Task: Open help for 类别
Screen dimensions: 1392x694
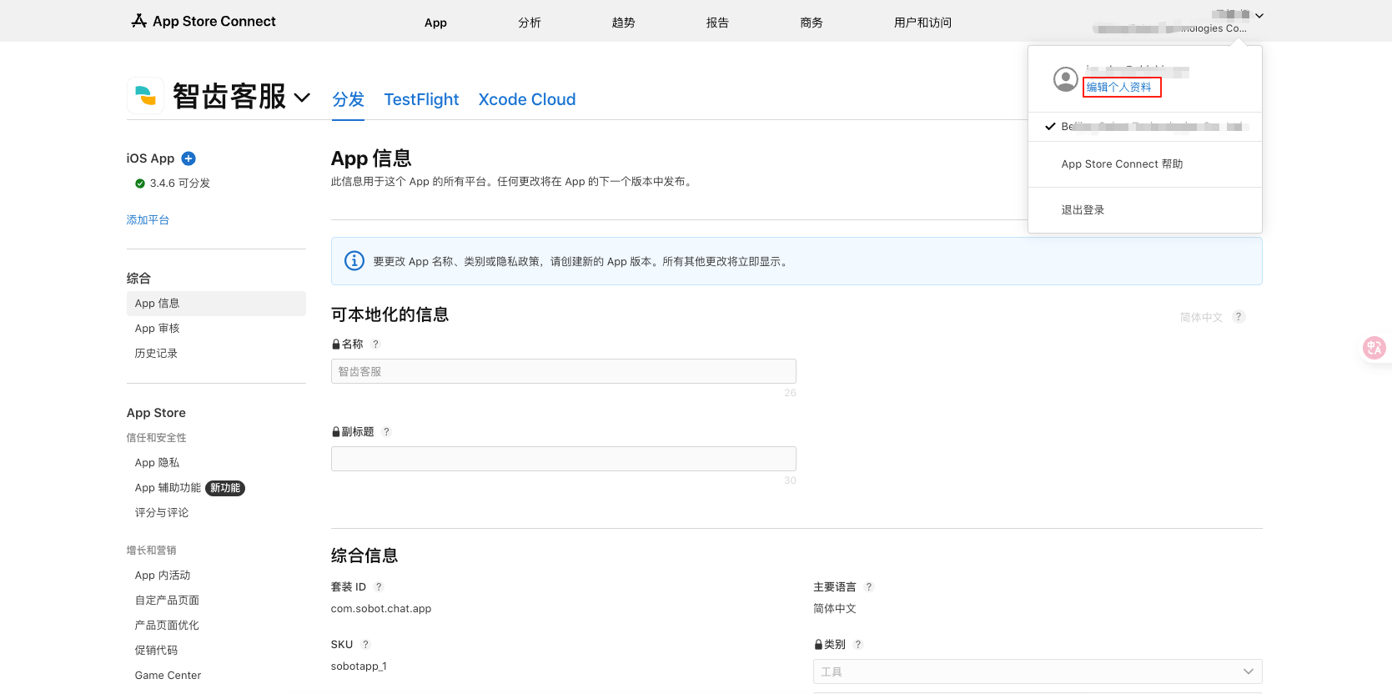Action: pyautogui.click(x=858, y=645)
